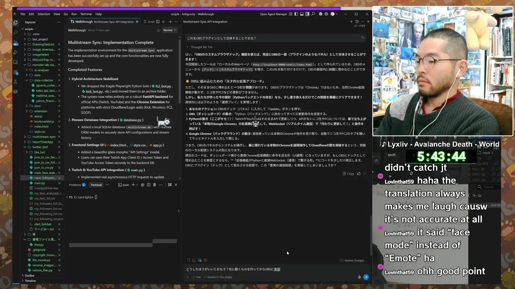
Task: Open the Source Control view
Action: tap(16, 43)
